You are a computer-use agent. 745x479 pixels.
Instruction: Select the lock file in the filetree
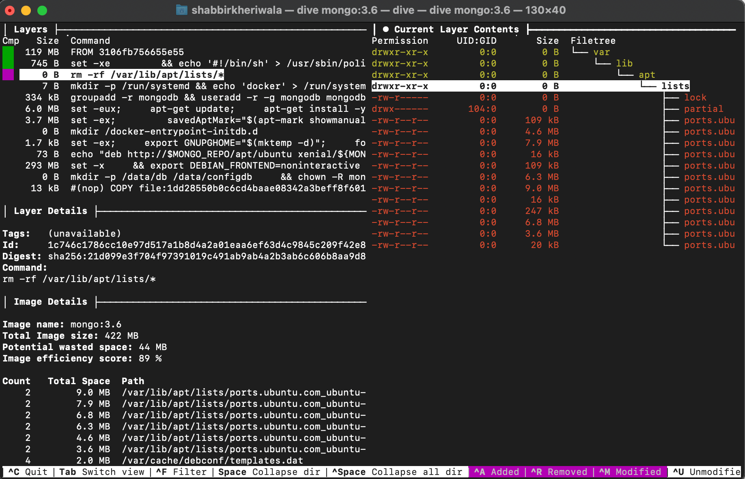click(x=695, y=98)
